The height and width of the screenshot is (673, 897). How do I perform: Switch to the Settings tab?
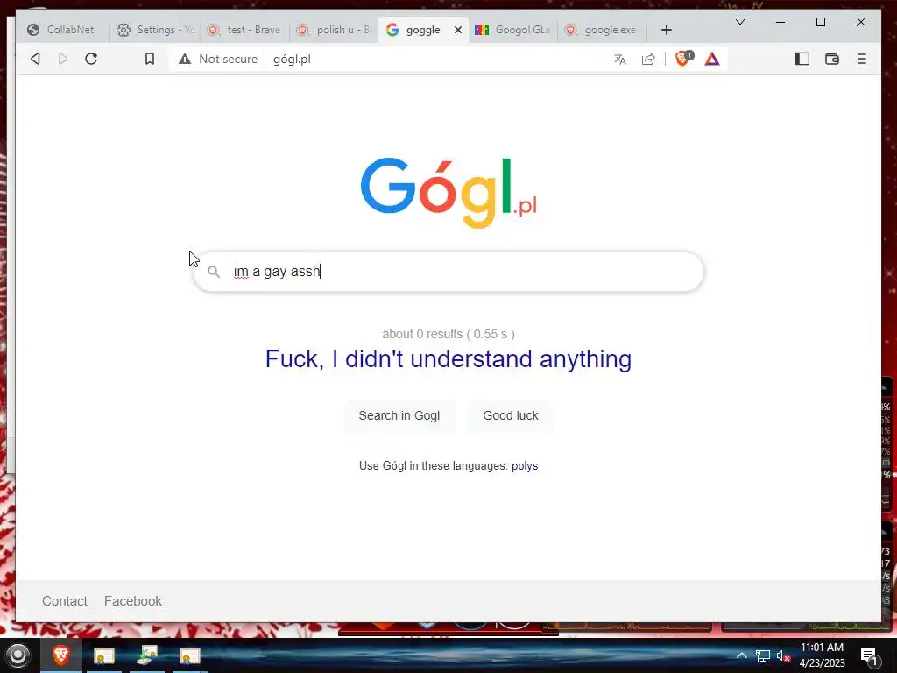click(156, 30)
